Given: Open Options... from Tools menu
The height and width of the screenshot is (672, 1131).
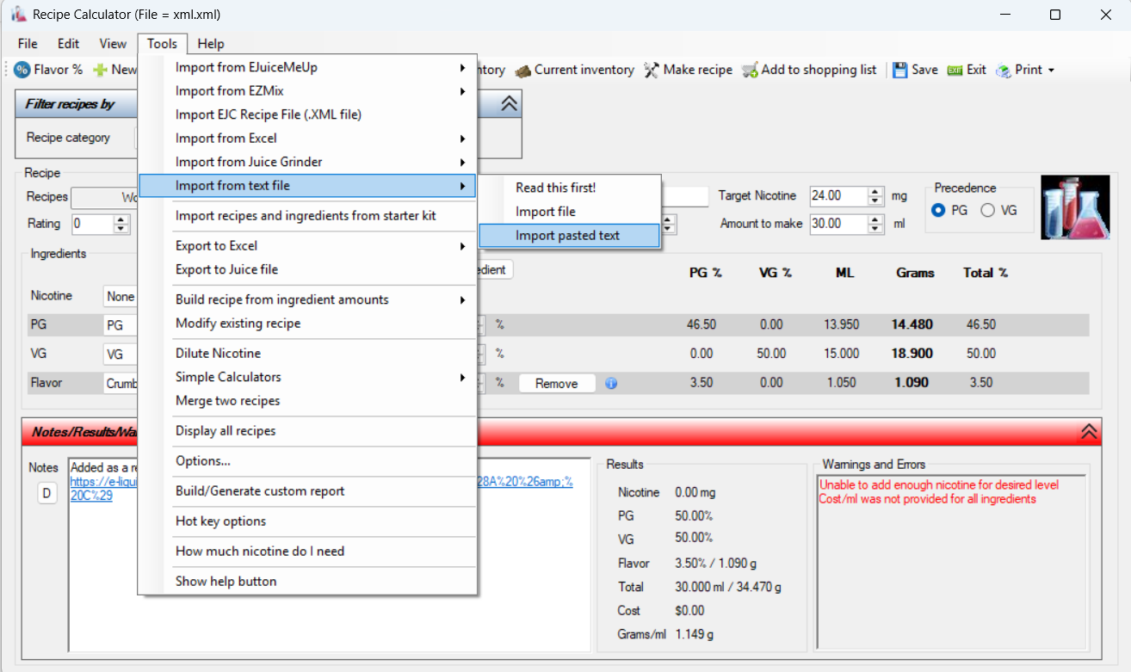Looking at the screenshot, I should click(307, 461).
